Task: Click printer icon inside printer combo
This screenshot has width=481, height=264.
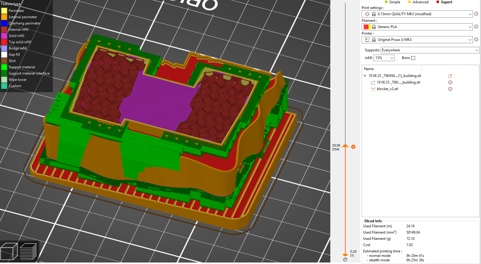Action: [x=367, y=40]
